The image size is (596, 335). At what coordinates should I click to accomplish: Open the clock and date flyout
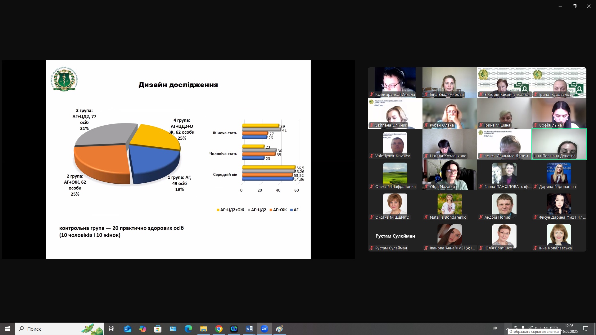click(569, 329)
